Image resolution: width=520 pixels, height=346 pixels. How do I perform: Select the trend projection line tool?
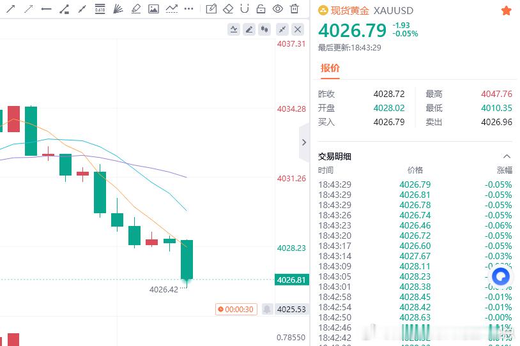[x=171, y=9]
